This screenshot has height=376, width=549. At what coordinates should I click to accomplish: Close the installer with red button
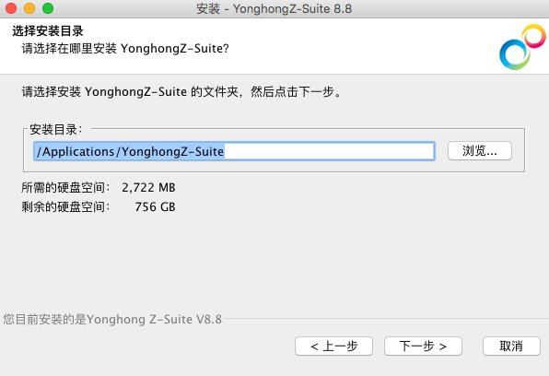[x=11, y=8]
